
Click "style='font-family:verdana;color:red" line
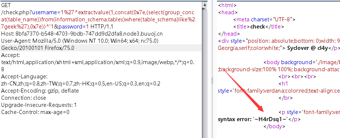click(279, 91)
